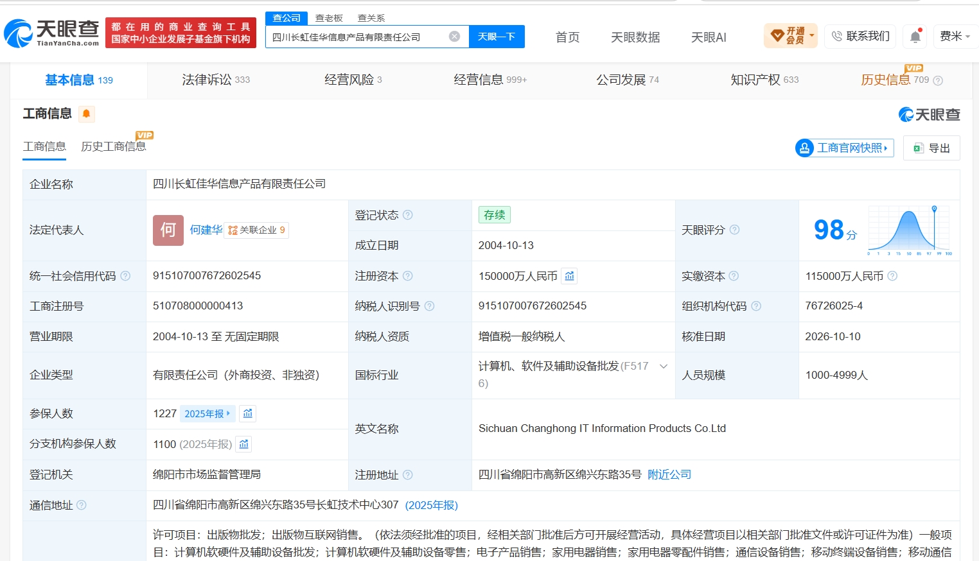Click the 附近公司 link

(669, 474)
